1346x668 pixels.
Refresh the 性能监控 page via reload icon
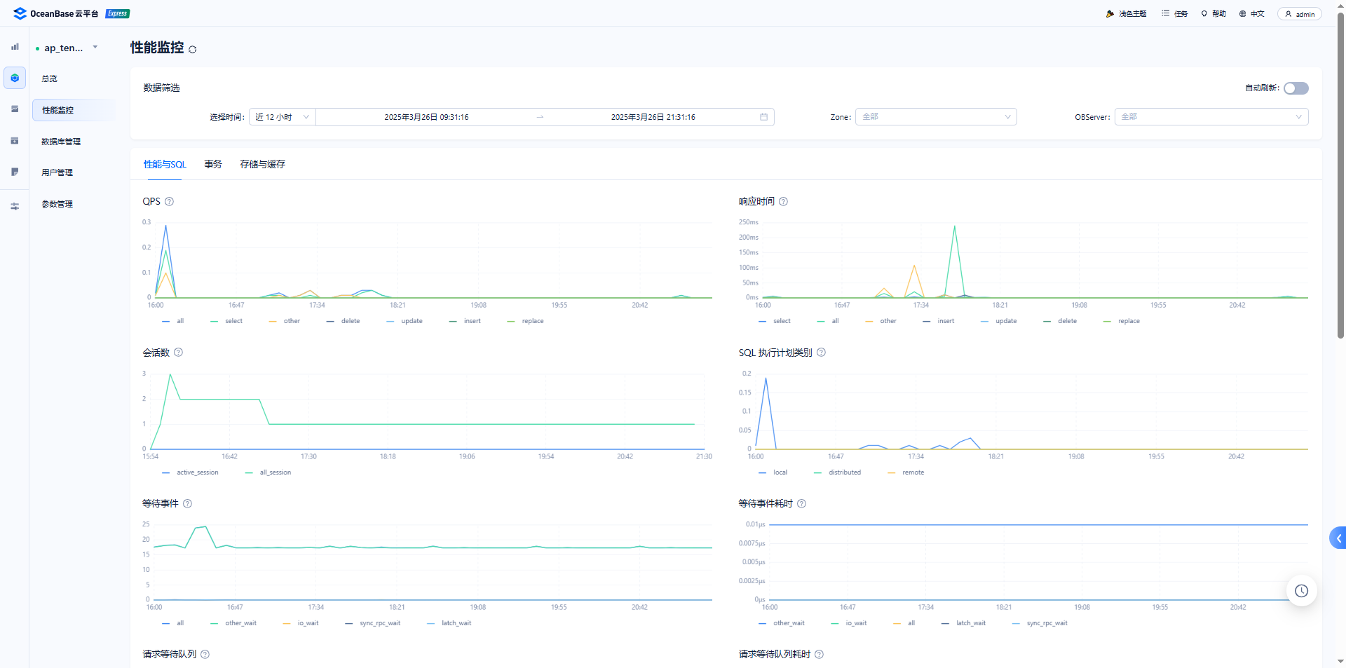[x=193, y=49]
